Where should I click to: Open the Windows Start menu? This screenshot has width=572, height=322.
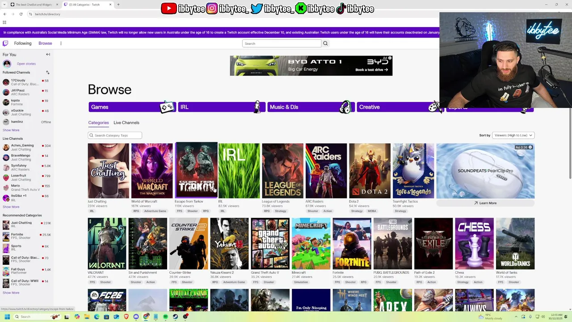[x=7, y=317]
